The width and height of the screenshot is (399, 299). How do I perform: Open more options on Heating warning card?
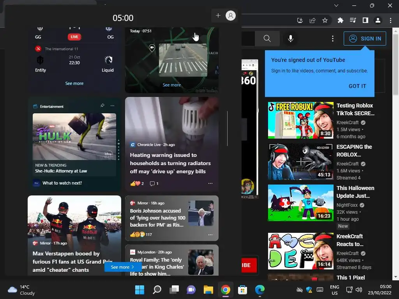[x=210, y=183]
